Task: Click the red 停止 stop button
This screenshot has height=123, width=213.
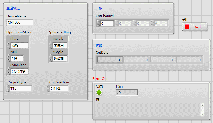Action: tap(195, 27)
